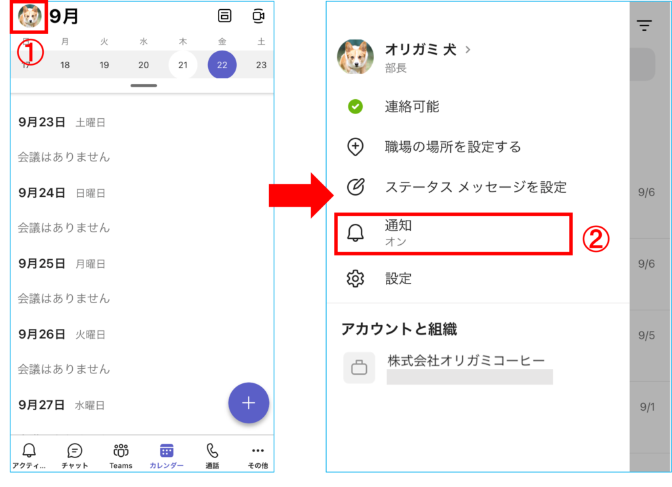This screenshot has height=487, width=672.
Task: Click the 設定 gear icon
Action: tap(355, 279)
